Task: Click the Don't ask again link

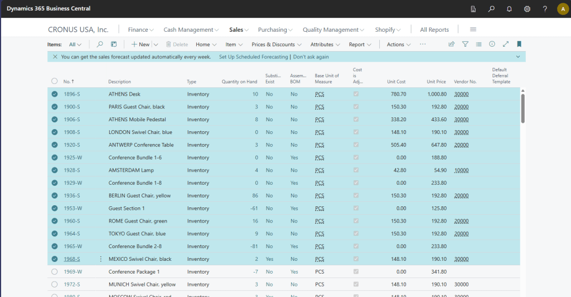Action: click(311, 57)
